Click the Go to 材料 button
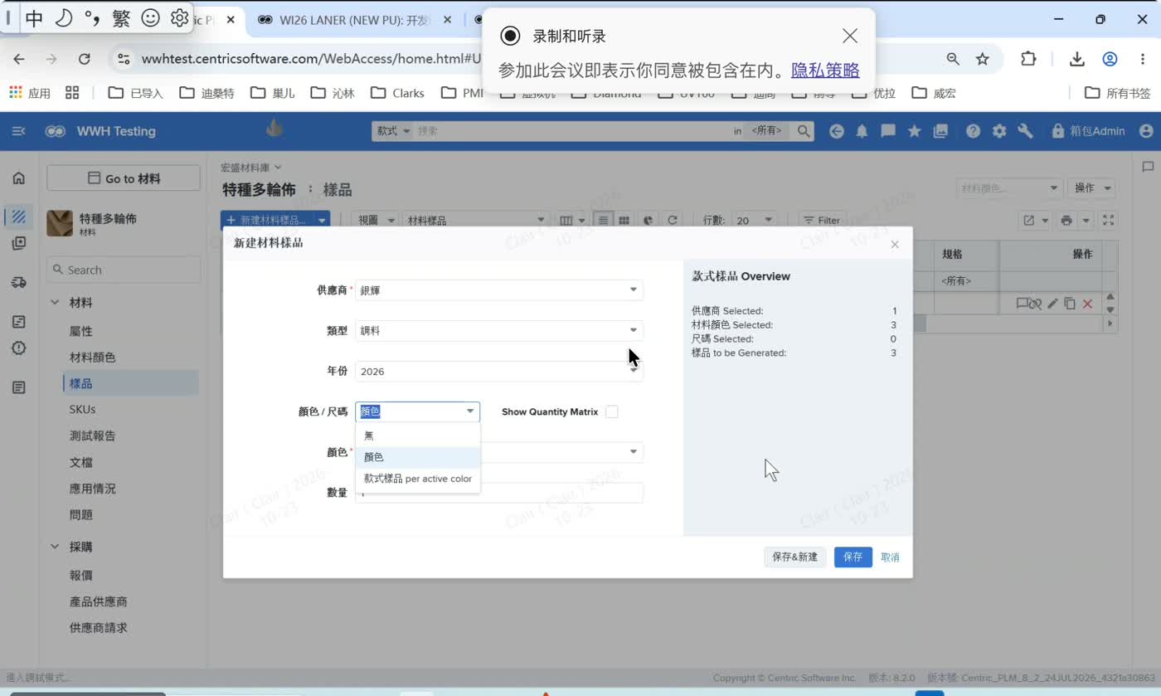 [124, 178]
